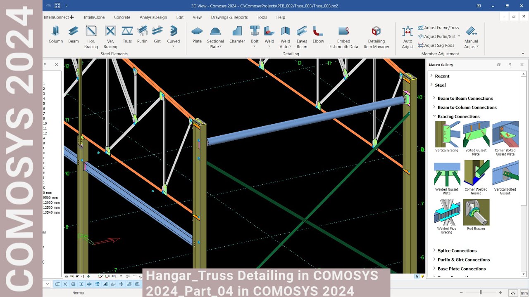
Task: Select the Beam tool
Action: point(74,35)
